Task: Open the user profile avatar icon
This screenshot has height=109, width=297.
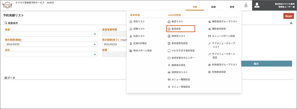Action: (257, 5)
